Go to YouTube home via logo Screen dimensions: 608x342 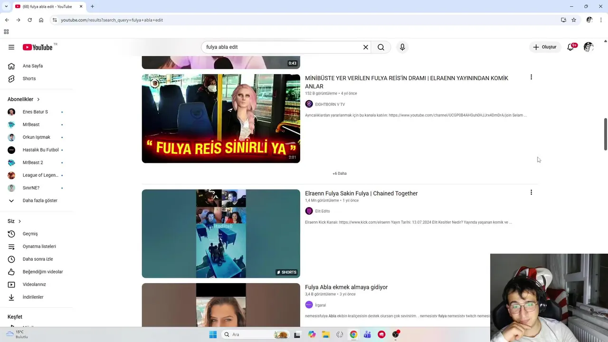[x=38, y=47]
